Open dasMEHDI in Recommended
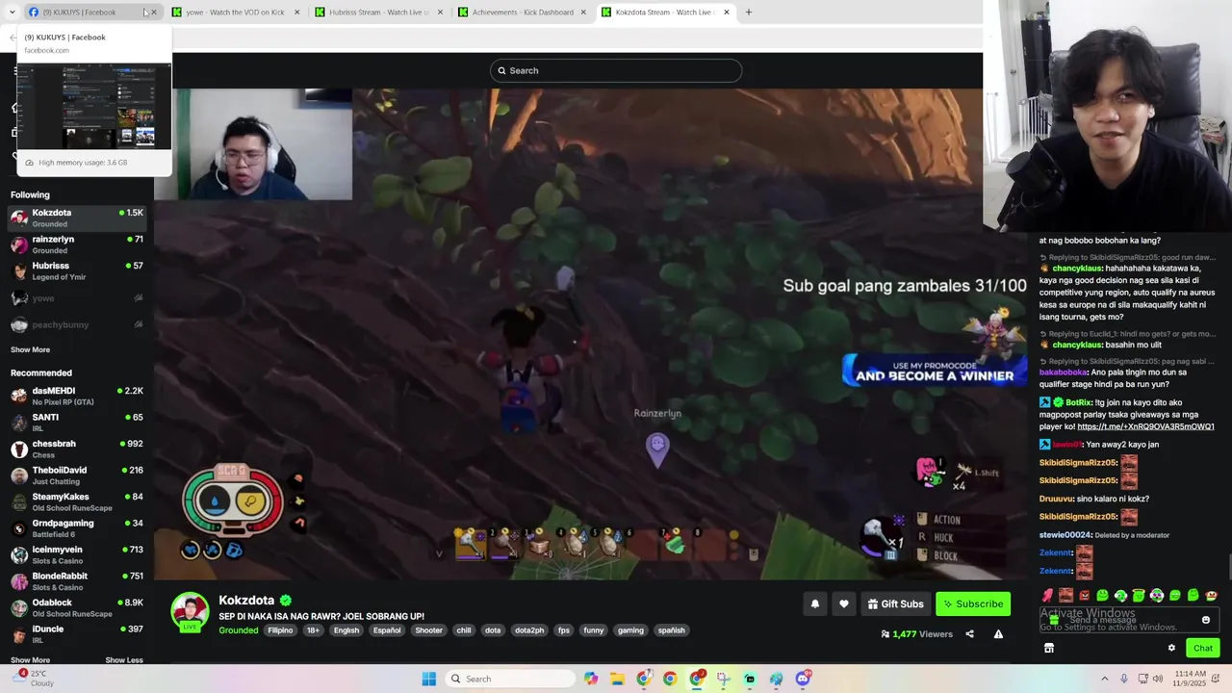The image size is (1232, 693). tap(77, 396)
